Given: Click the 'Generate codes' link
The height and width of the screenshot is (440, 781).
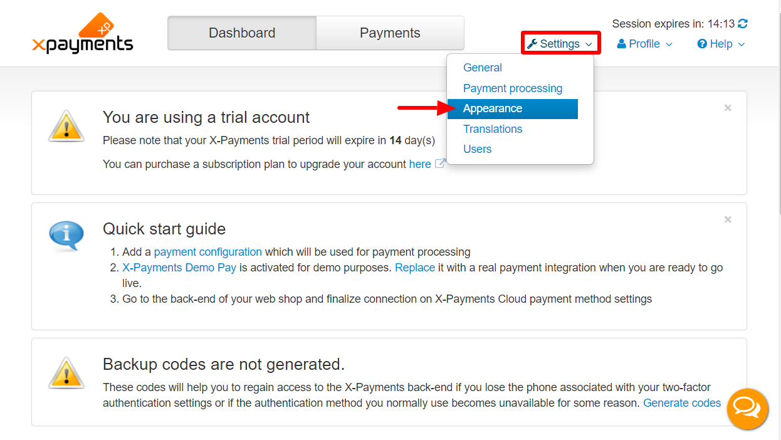Looking at the screenshot, I should tap(682, 403).
